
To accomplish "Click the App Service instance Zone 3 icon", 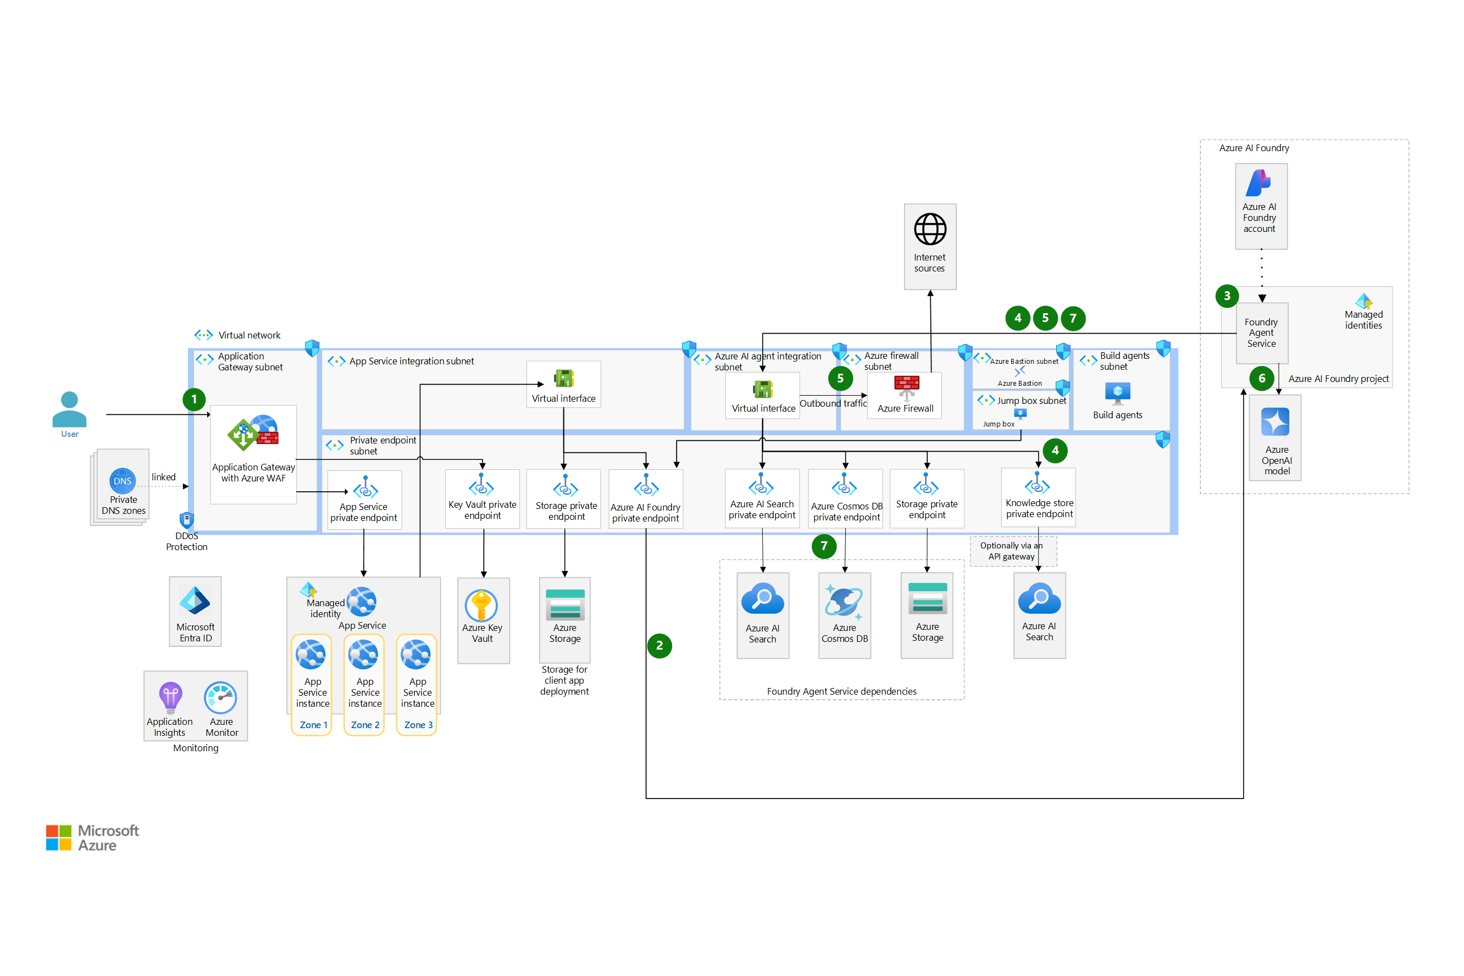I will [416, 654].
